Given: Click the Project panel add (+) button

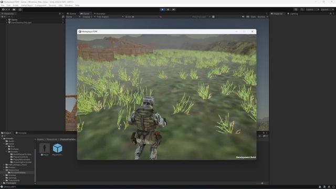Looking at the screenshot, I should [3, 136].
